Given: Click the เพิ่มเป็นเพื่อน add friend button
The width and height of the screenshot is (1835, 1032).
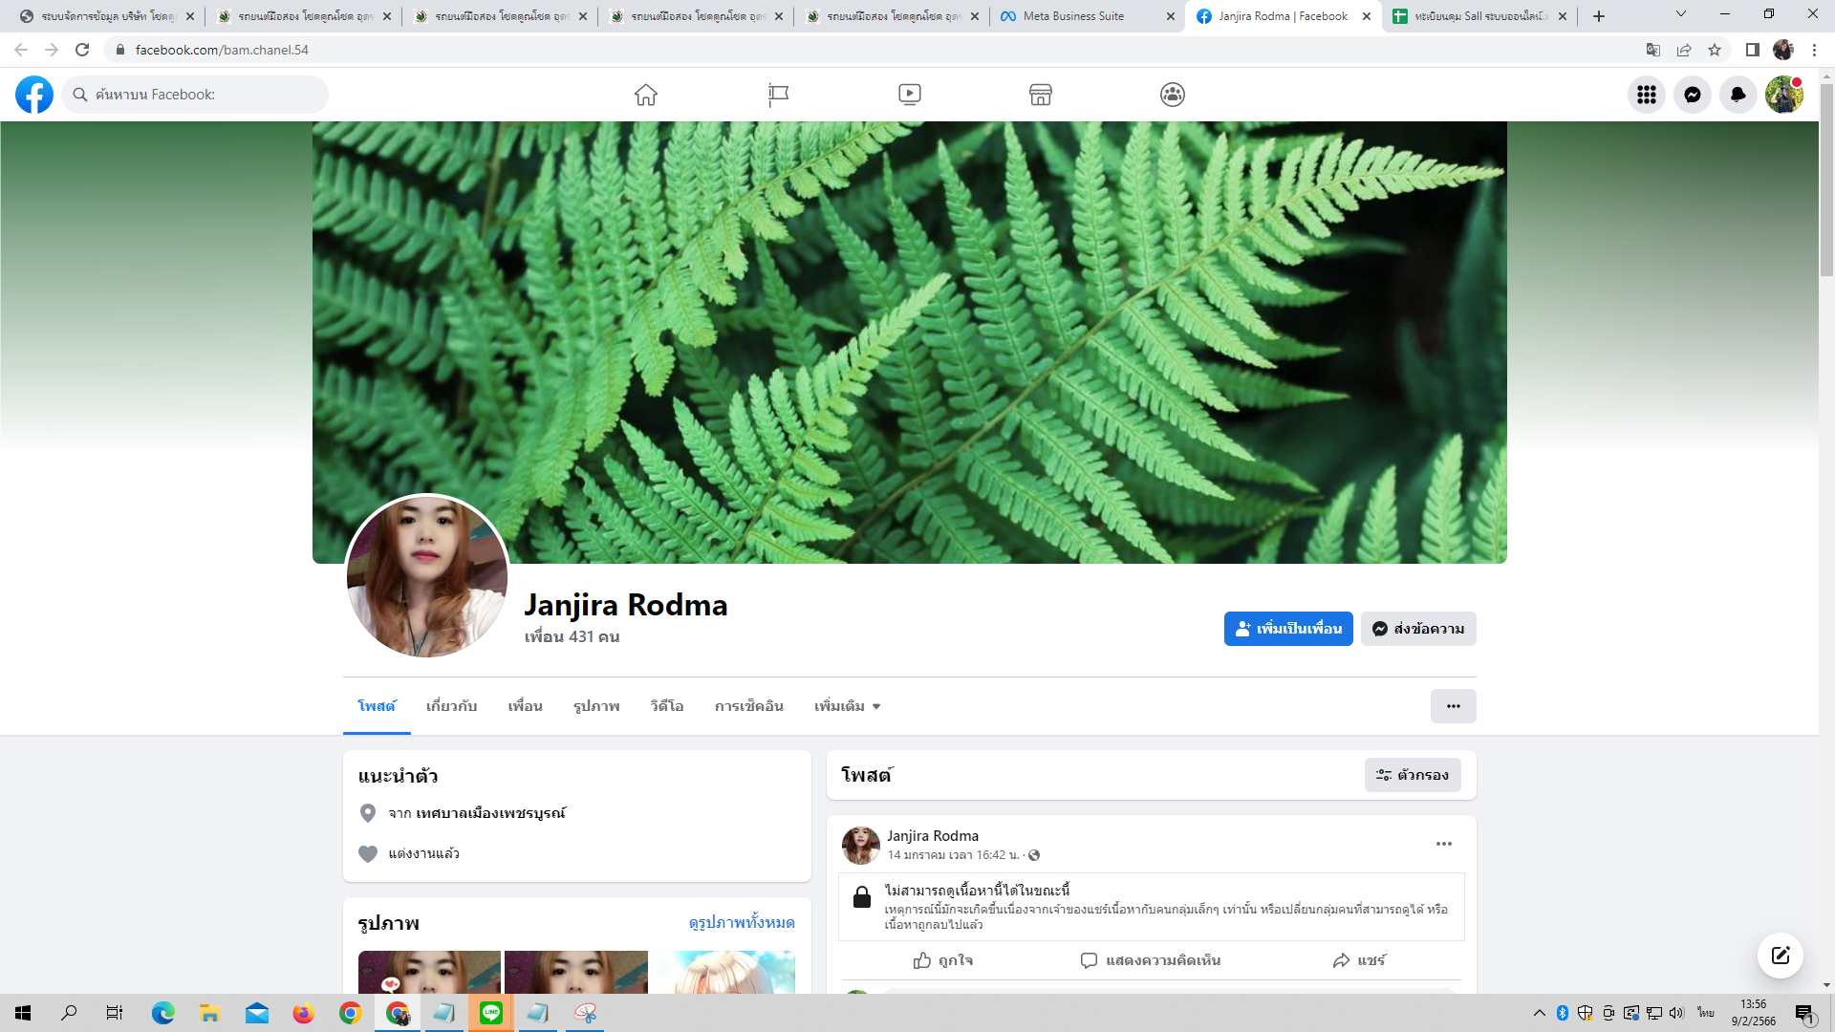Looking at the screenshot, I should pyautogui.click(x=1287, y=629).
